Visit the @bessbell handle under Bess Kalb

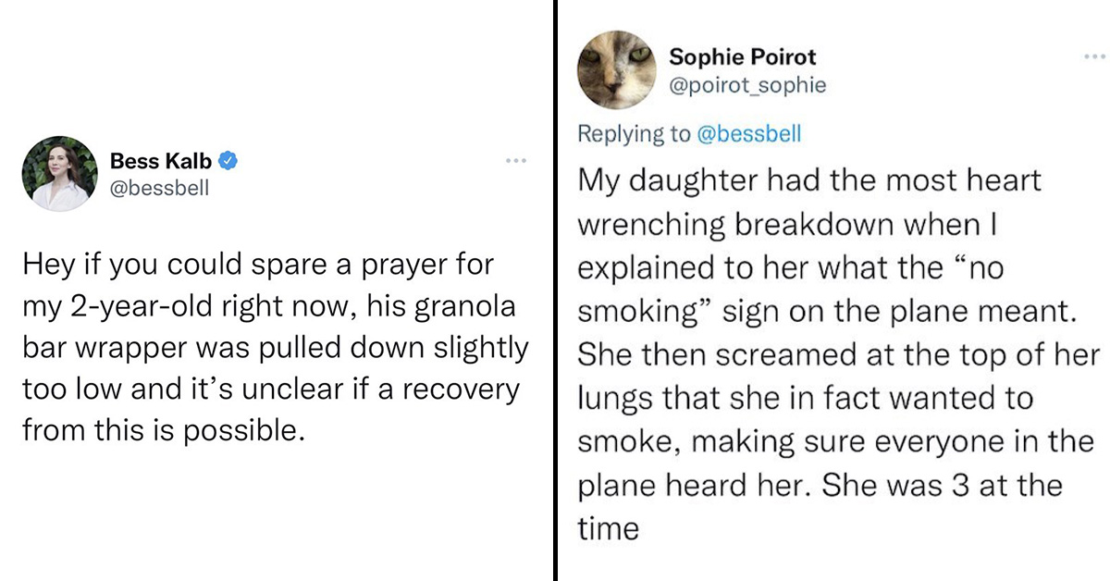coord(160,188)
